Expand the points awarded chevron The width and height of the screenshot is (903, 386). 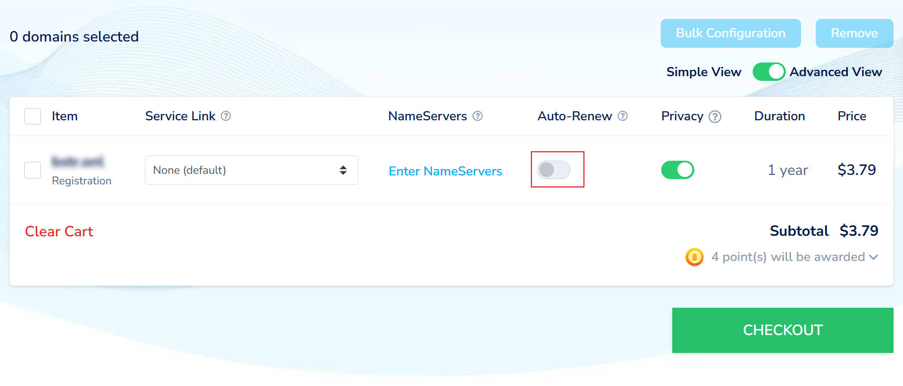(874, 257)
